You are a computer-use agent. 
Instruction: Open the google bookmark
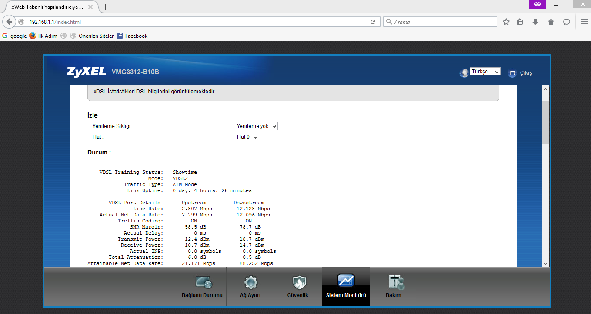tap(14, 36)
